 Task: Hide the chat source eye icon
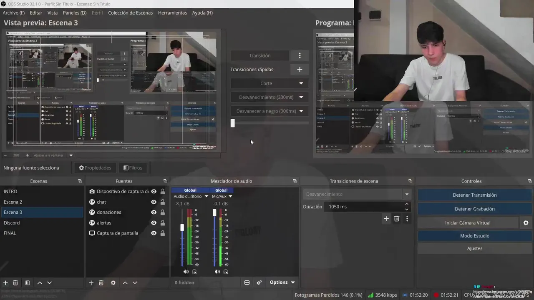coord(154,202)
